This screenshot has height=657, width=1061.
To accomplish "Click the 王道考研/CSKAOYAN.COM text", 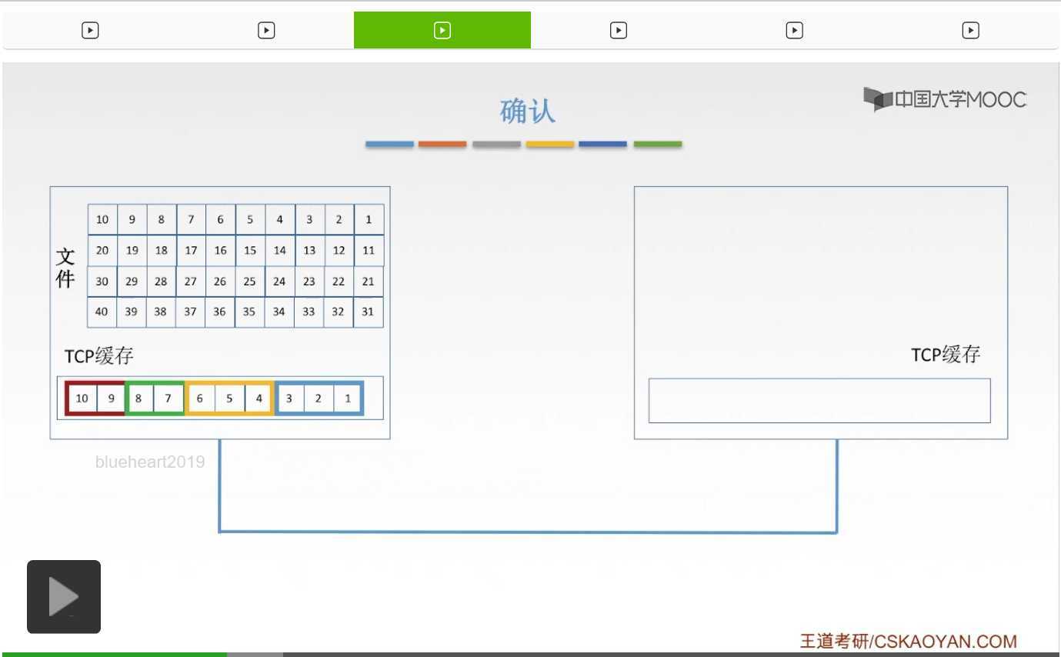I will 909,641.
